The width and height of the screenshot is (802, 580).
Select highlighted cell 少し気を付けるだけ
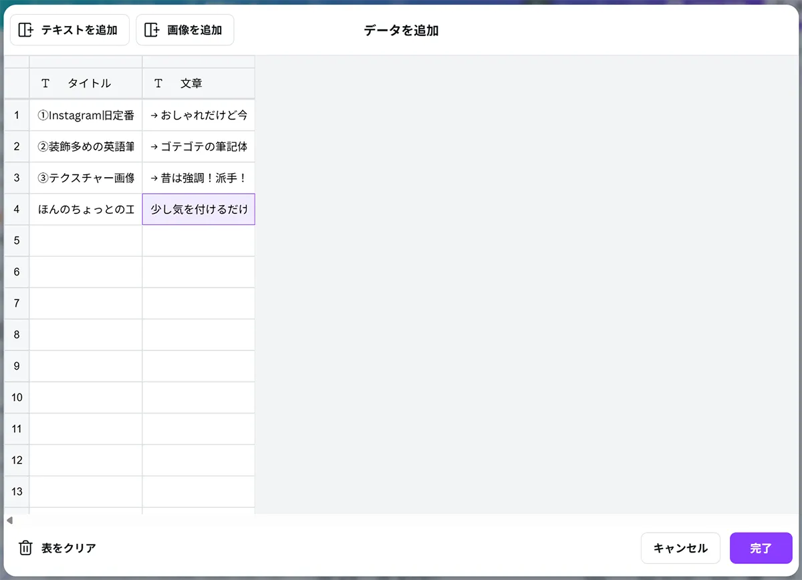pyautogui.click(x=198, y=209)
